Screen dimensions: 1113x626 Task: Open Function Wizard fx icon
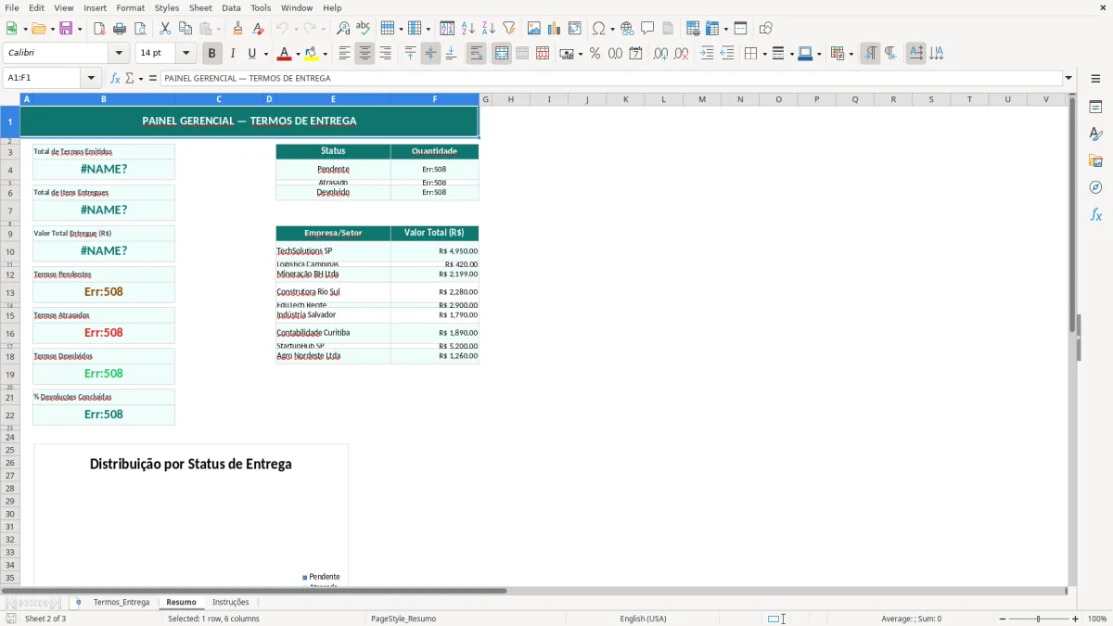coord(116,79)
